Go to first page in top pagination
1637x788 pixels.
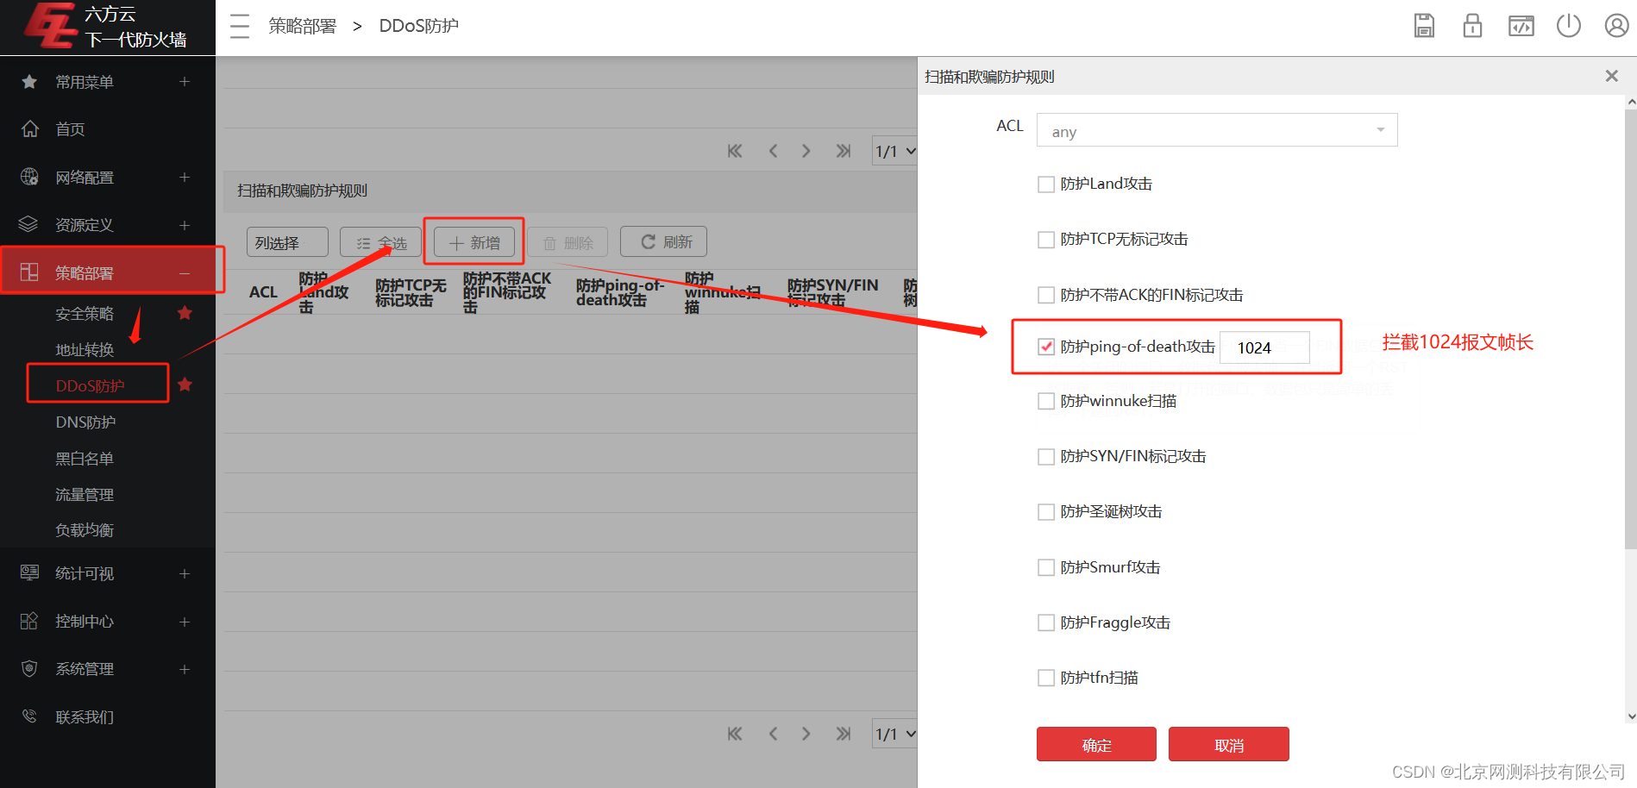coord(735,151)
